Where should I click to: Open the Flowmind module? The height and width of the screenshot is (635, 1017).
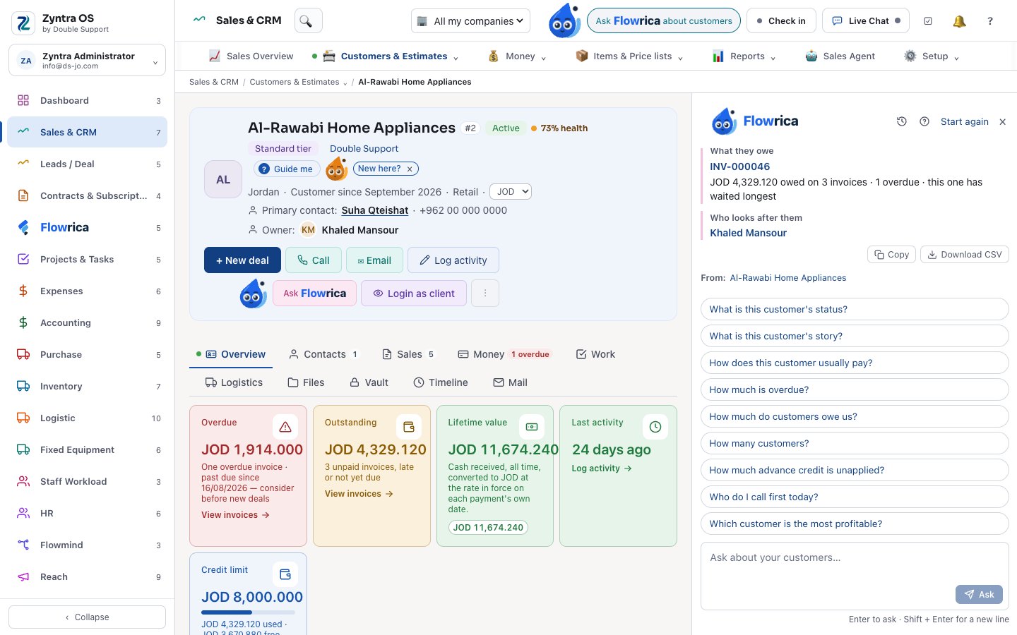tap(88, 545)
